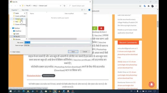
Task: Sort files by Type column
Action: (85, 13)
